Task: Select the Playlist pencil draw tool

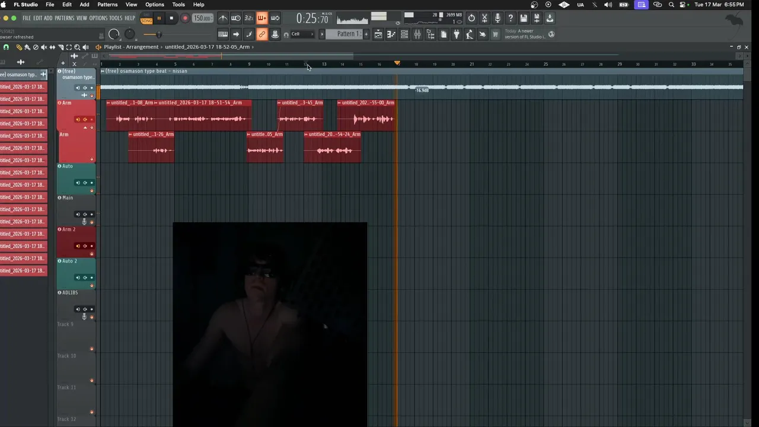Action: [19, 47]
